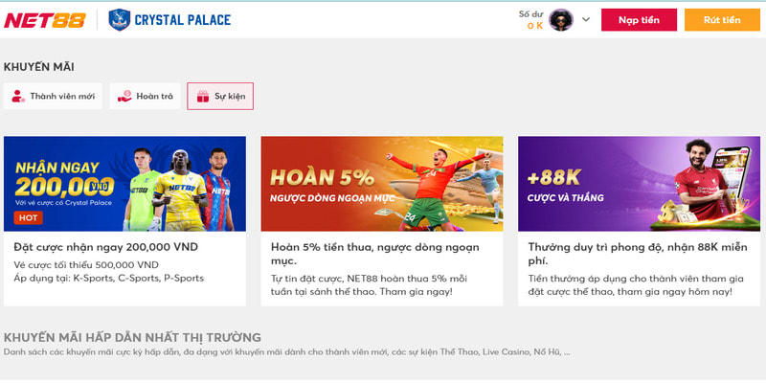The image size is (766, 383).
Task: Select the Hoàn trả tab
Action: click(146, 97)
